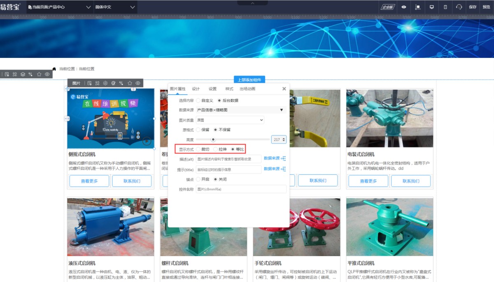Click the 企业版 edition badge
Screen dimensions: 494x282
(388, 7)
